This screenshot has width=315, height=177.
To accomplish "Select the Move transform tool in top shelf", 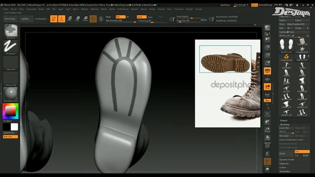I will [x=69, y=19].
